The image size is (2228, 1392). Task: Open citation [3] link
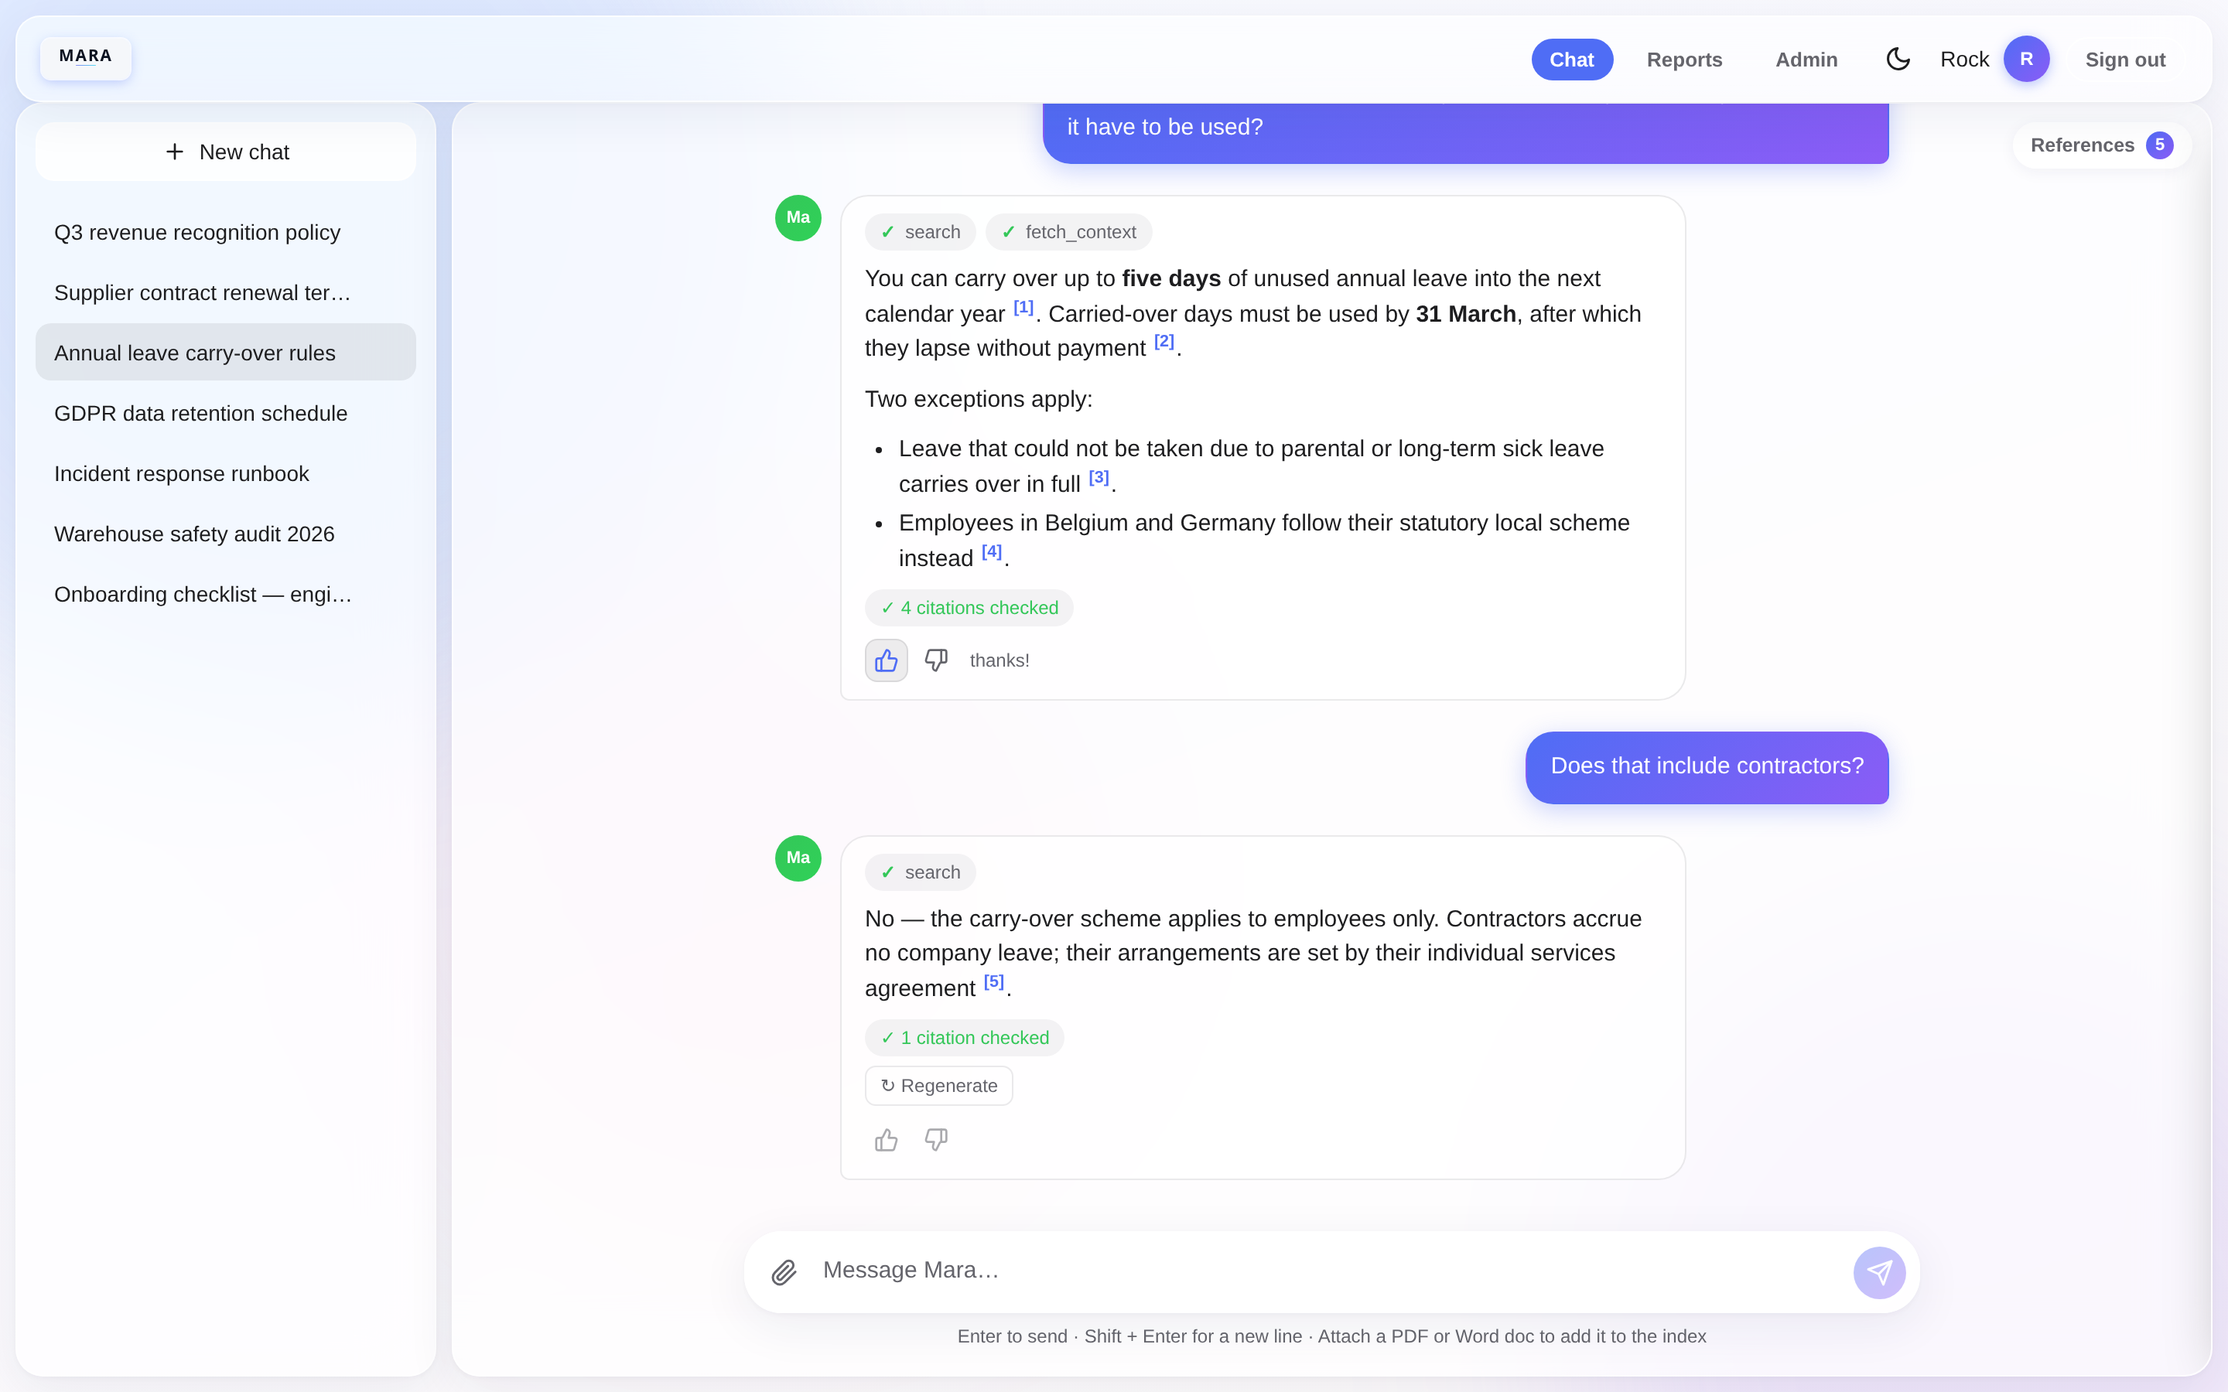coord(1099,477)
